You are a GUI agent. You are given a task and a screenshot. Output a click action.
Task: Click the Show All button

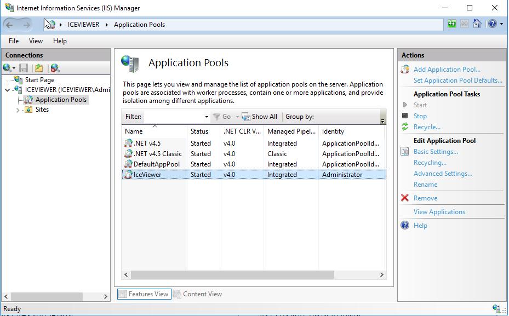click(x=259, y=117)
